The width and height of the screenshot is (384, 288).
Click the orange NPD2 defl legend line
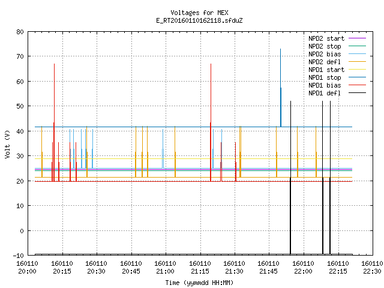coord(357,62)
